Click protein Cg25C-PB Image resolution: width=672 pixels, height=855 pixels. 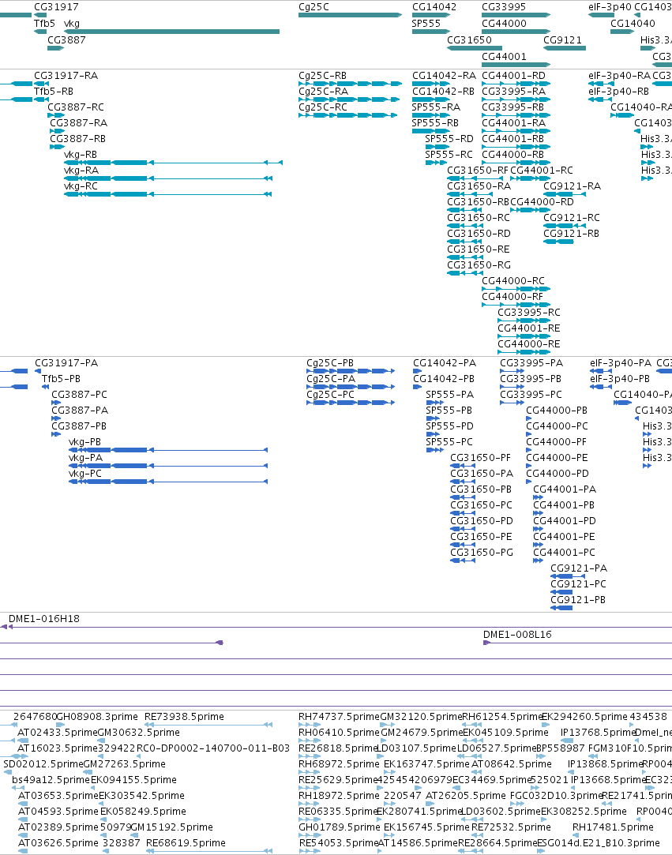(330, 363)
